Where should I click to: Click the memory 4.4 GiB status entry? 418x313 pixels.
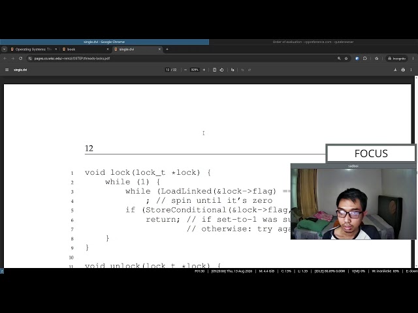coord(266,271)
